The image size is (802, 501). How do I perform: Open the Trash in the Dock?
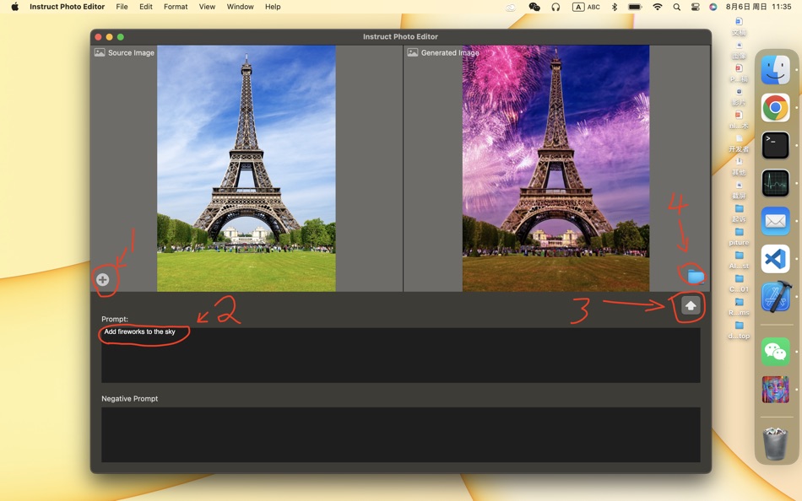[x=775, y=443]
